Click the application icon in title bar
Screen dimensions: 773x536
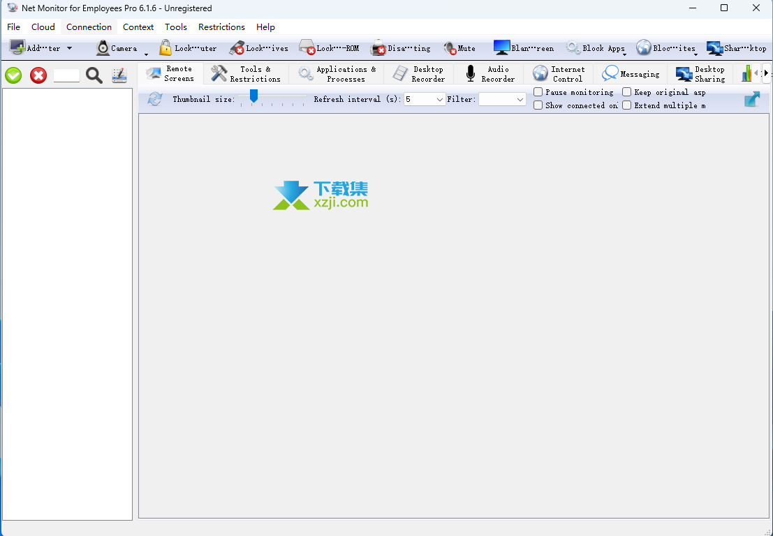(13, 8)
